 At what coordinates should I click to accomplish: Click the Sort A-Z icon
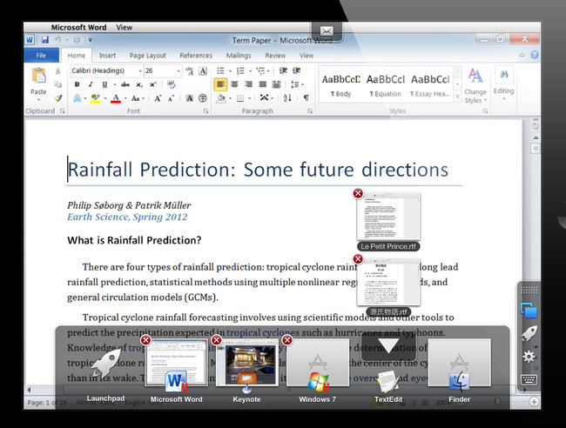pos(287,97)
